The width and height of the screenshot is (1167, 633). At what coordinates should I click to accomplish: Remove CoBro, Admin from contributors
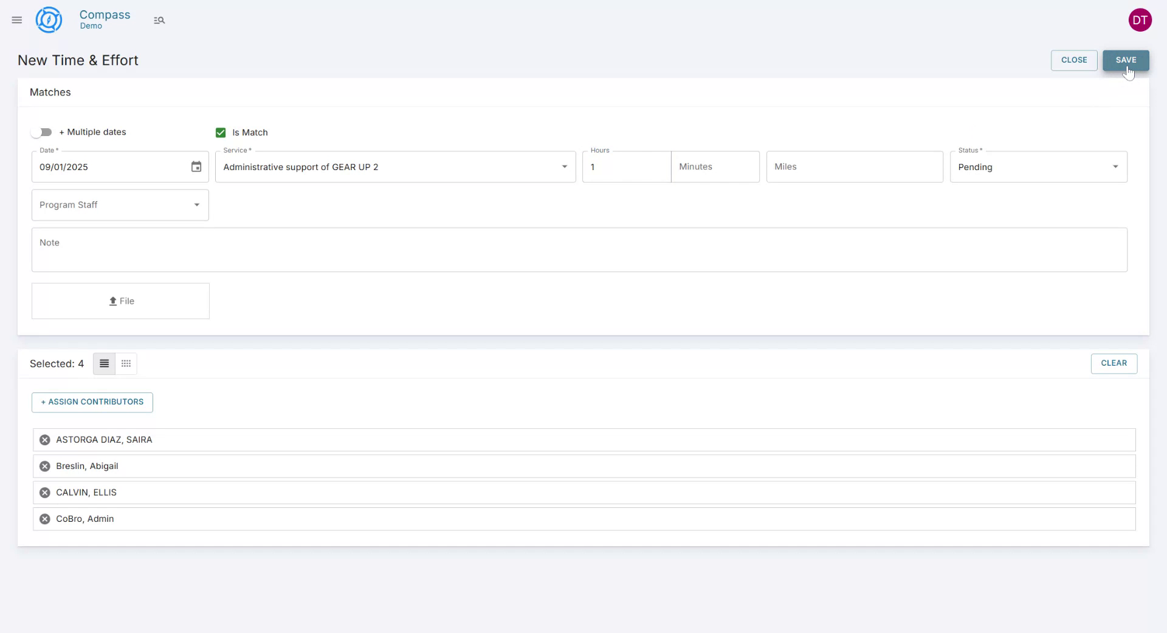click(44, 519)
